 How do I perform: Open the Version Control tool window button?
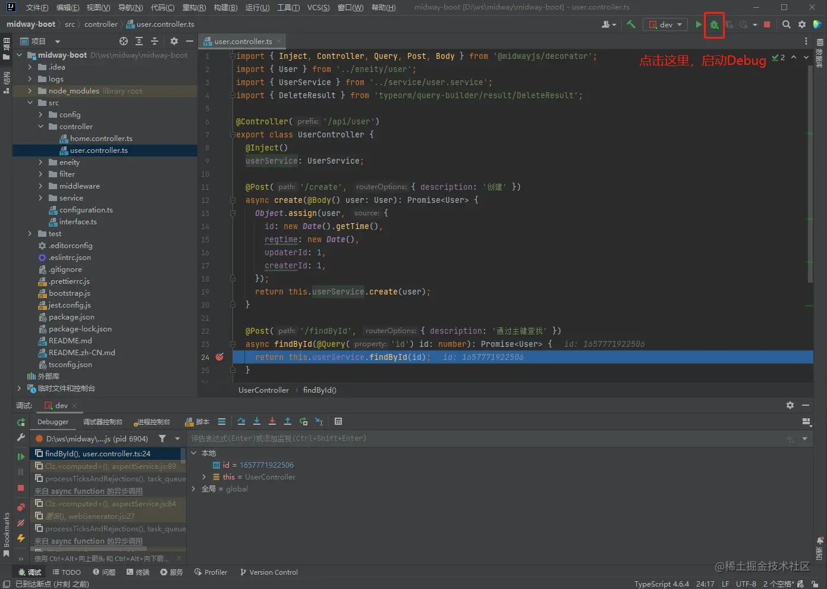click(269, 572)
